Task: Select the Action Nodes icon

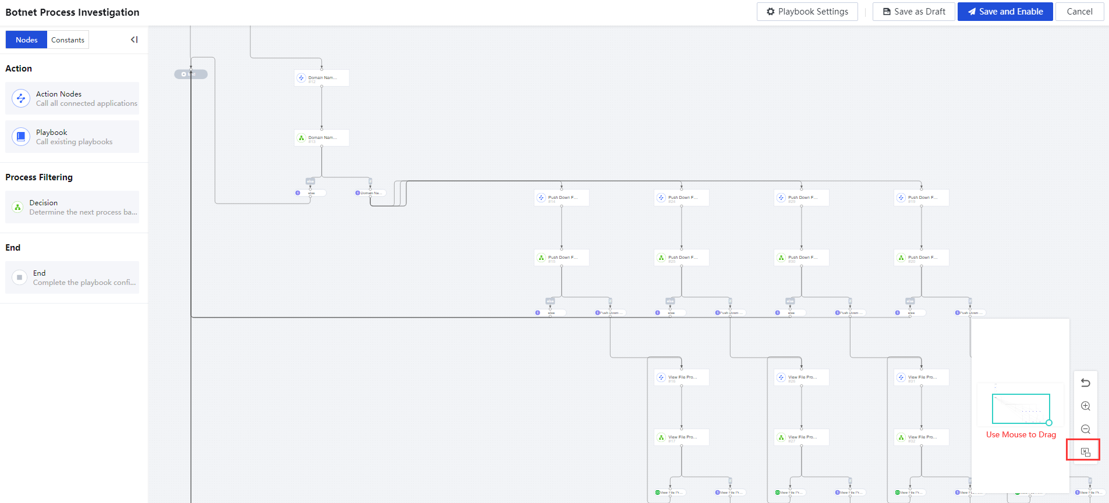Action: coord(21,98)
